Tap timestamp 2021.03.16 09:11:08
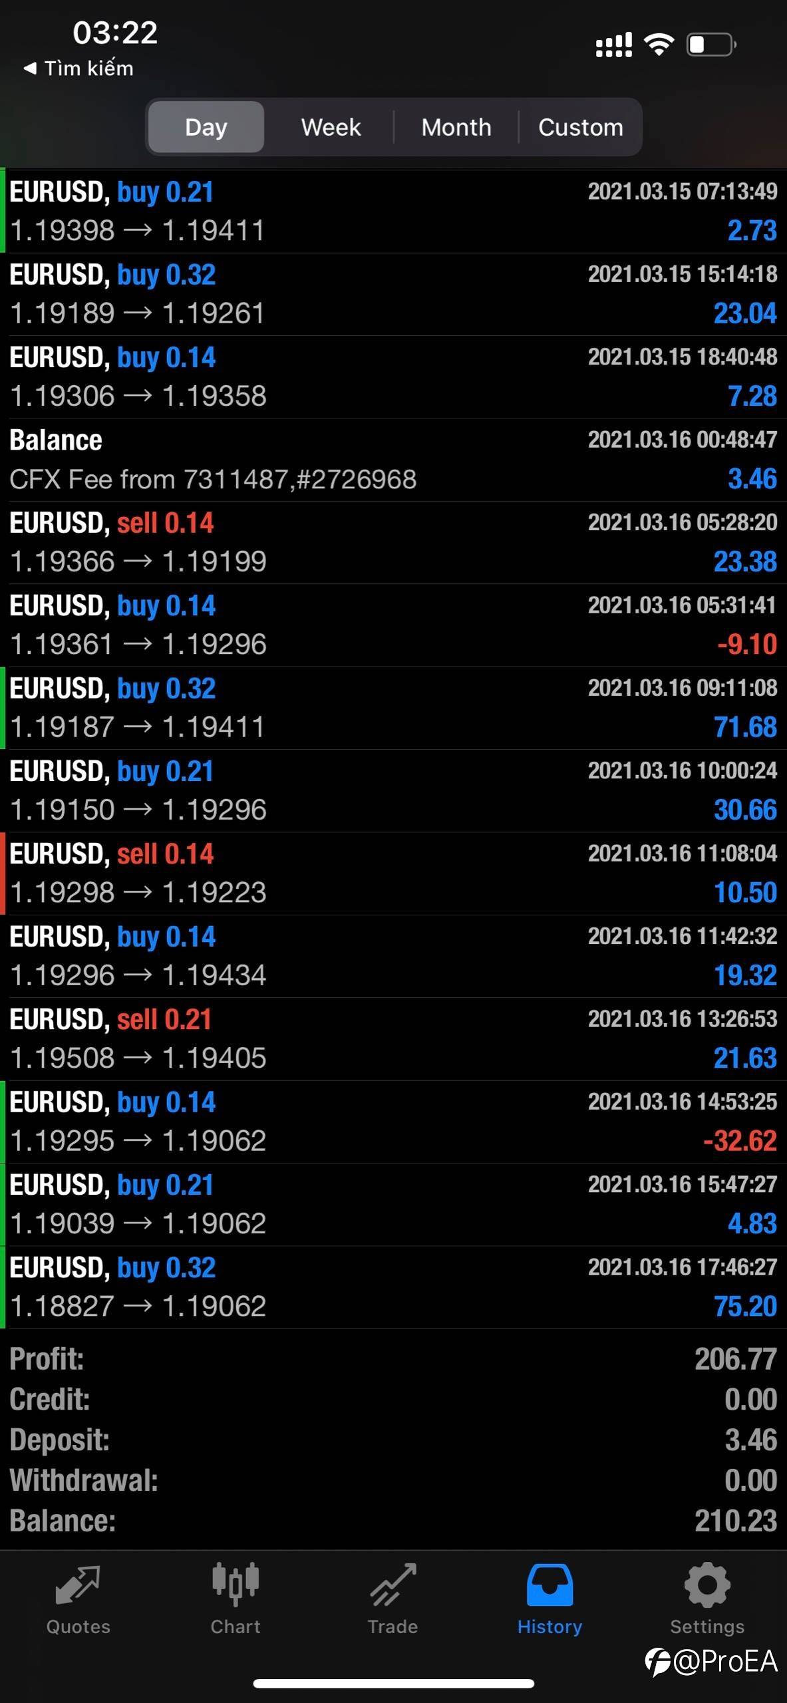The width and height of the screenshot is (787, 1703). [x=683, y=688]
